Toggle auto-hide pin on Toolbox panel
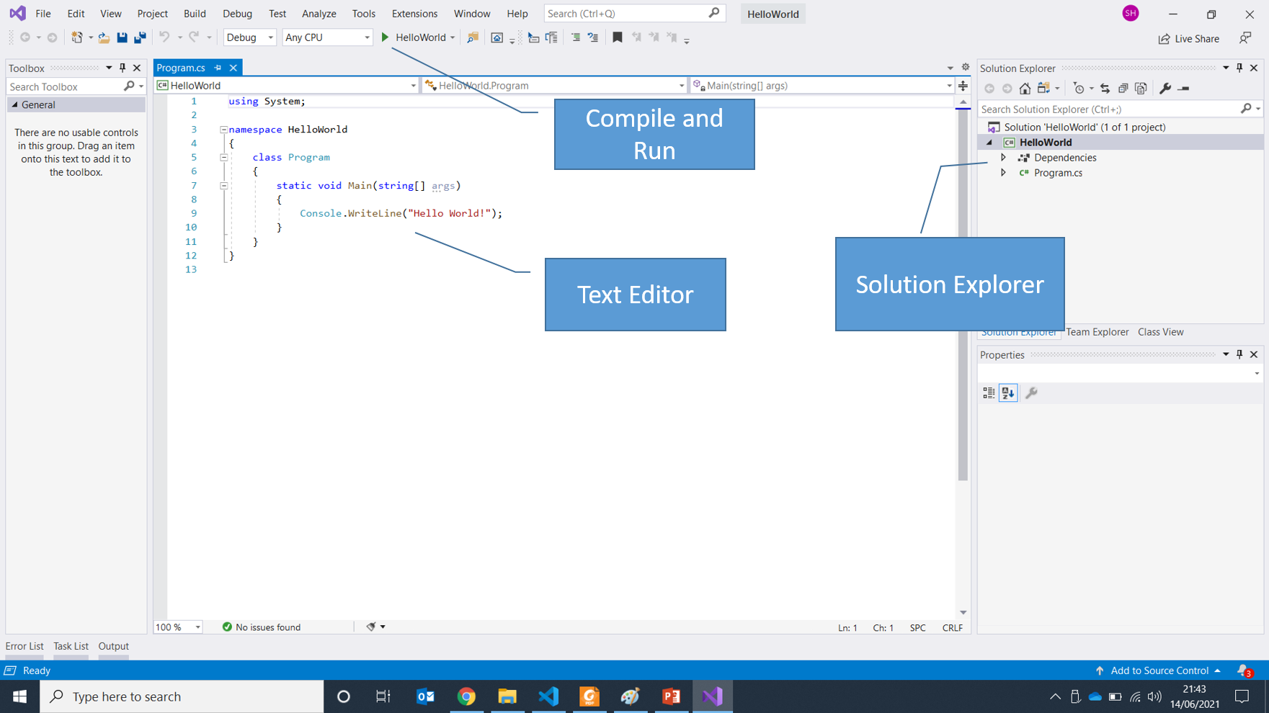This screenshot has width=1269, height=713. pyautogui.click(x=123, y=68)
